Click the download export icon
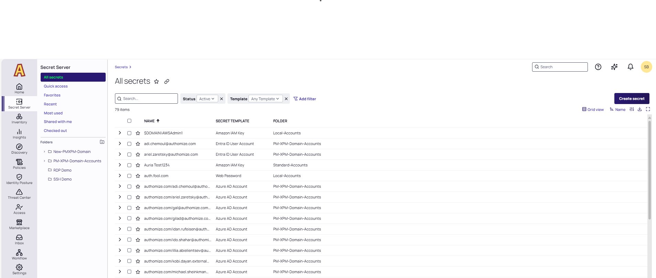 (x=639, y=109)
